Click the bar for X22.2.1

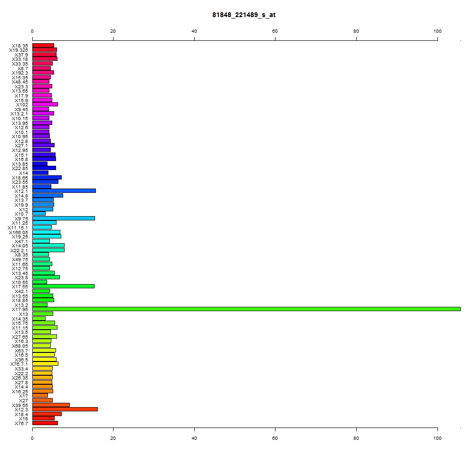pyautogui.click(x=48, y=250)
